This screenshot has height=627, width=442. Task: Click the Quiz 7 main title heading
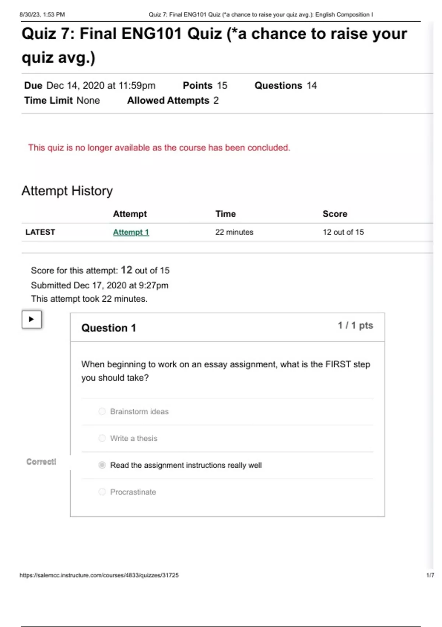[x=214, y=45]
